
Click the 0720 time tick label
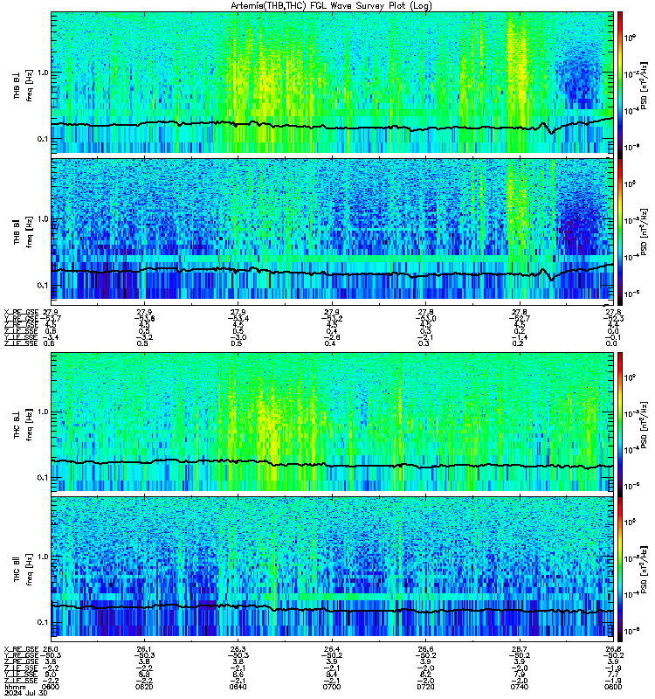click(425, 687)
